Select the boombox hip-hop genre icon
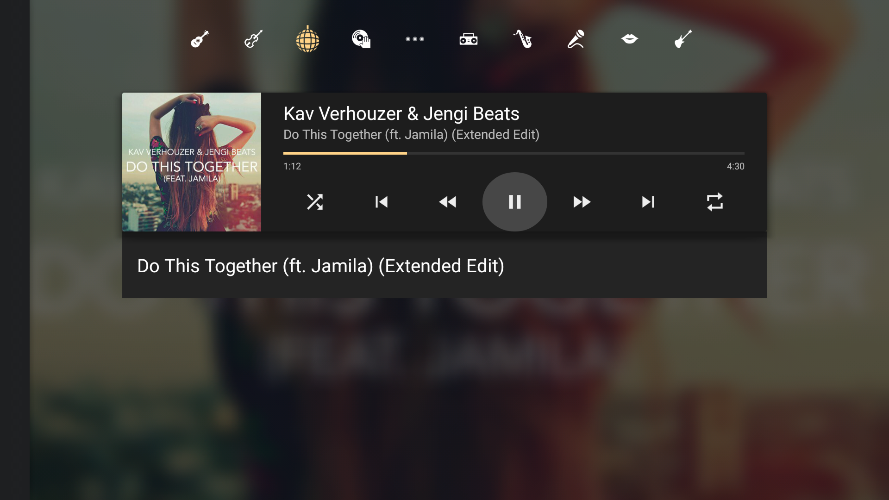The height and width of the screenshot is (500, 889). click(x=469, y=39)
